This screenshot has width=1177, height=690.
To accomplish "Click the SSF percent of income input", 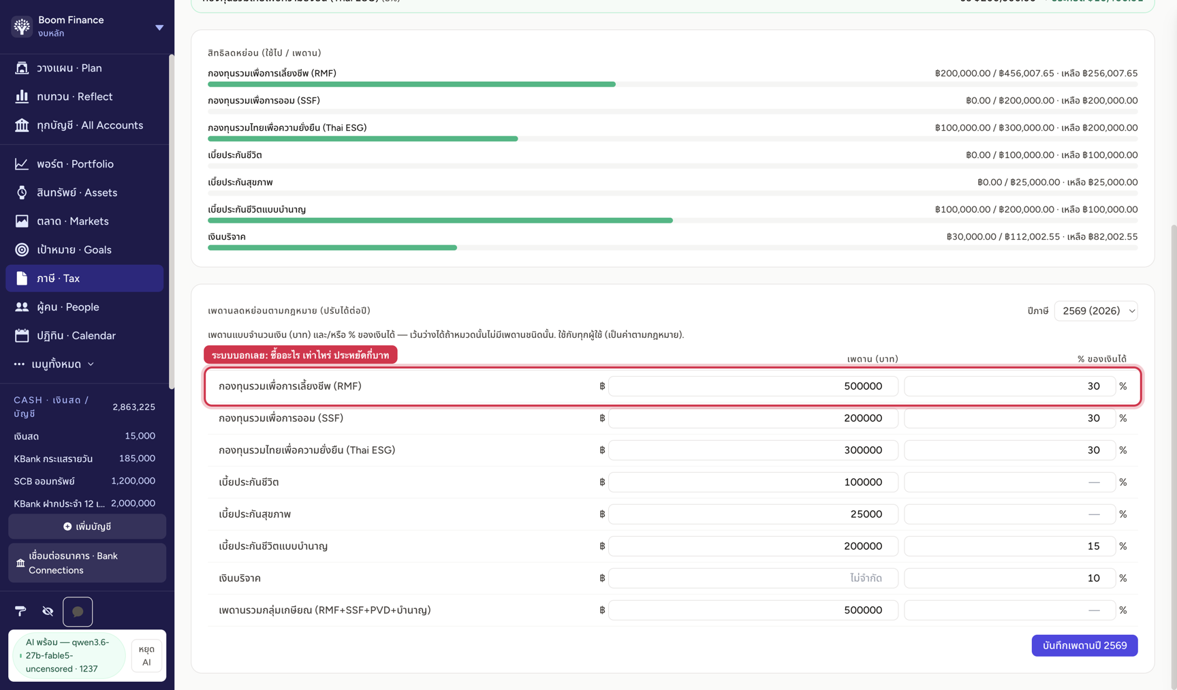I will click(1009, 418).
